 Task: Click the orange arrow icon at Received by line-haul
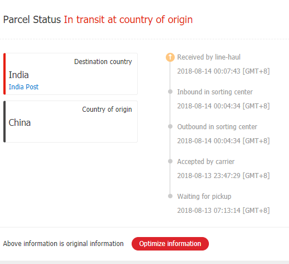170,57
